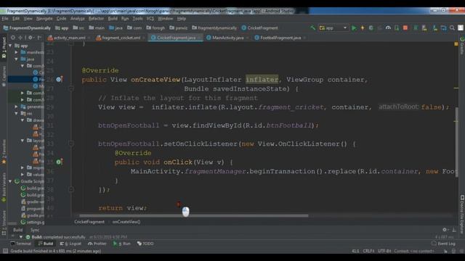Collapse the layout folder node
This screenshot has width=465, height=261.
tap(23, 141)
